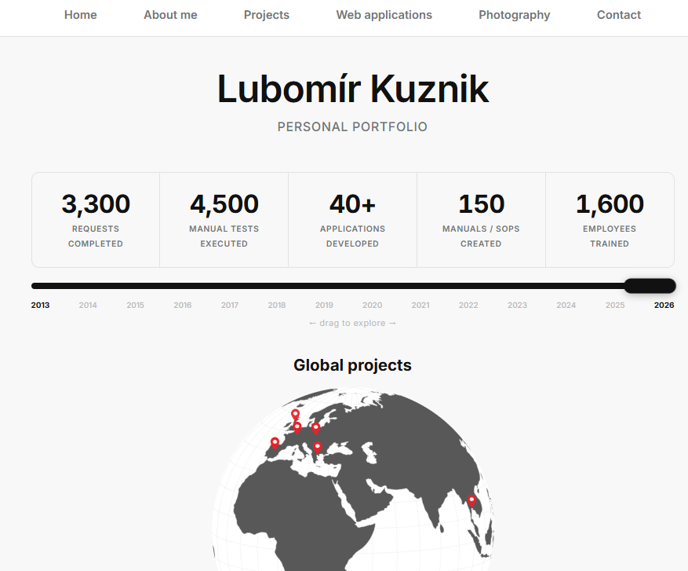Click the bold 2026 year label

(x=664, y=306)
